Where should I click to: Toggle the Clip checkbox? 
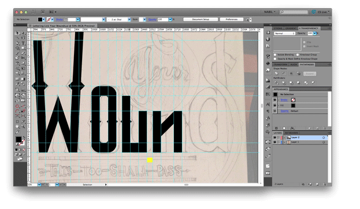305,42
